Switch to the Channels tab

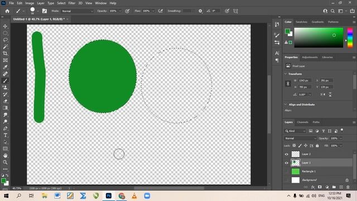point(302,122)
